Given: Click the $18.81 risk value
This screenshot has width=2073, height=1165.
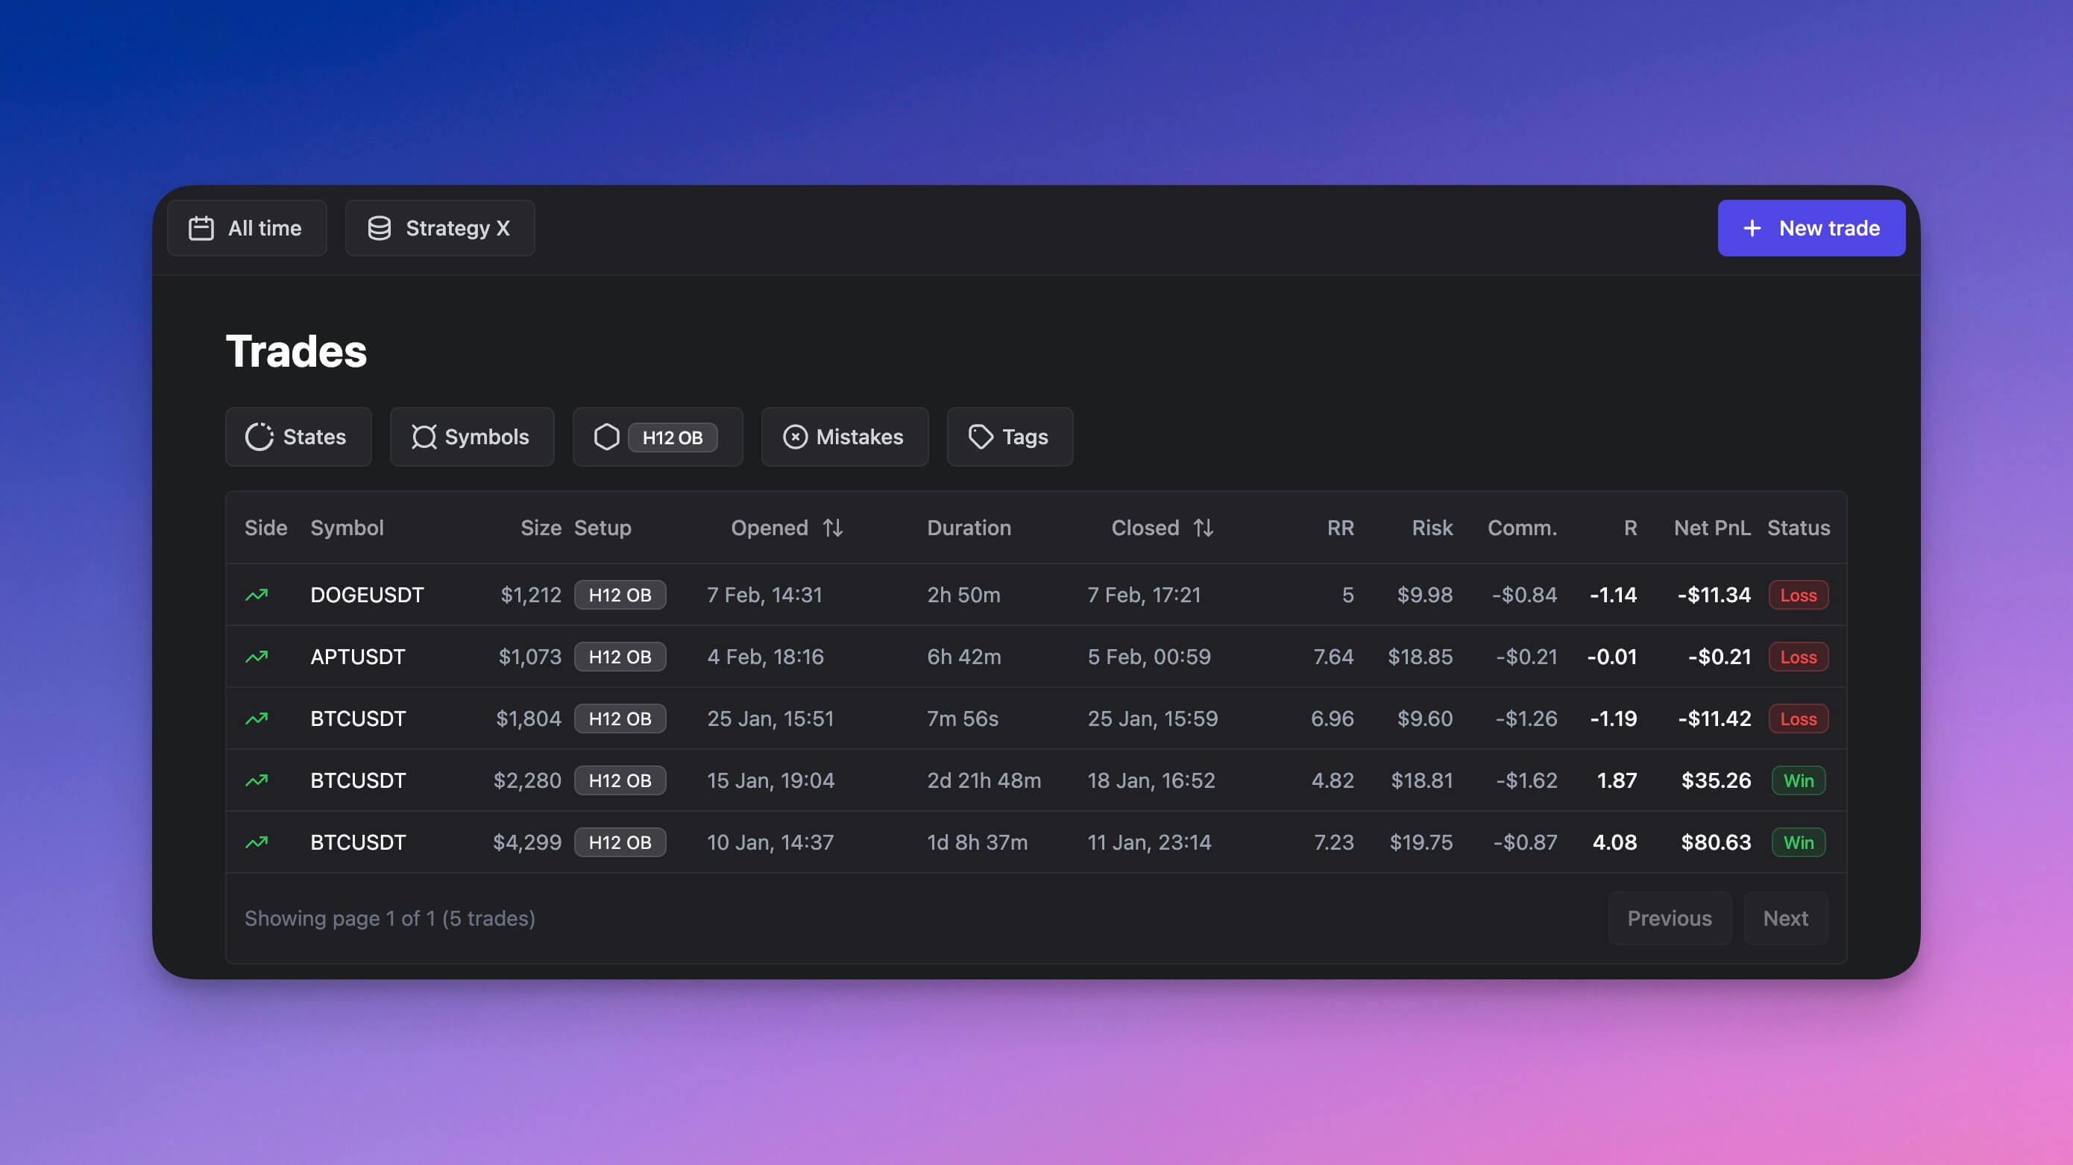Looking at the screenshot, I should (1422, 780).
